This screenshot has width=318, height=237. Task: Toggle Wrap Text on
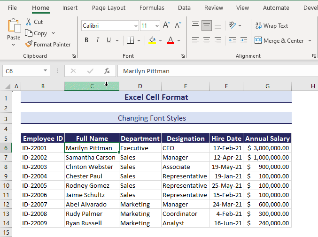[x=271, y=26]
